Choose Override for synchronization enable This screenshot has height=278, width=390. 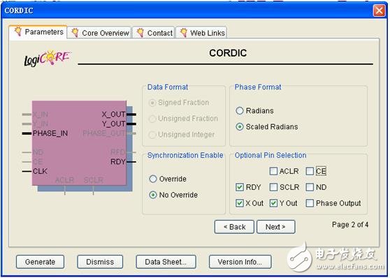click(x=153, y=179)
